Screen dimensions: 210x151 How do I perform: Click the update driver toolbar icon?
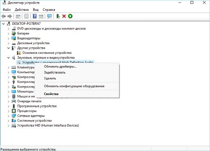pos(58,16)
